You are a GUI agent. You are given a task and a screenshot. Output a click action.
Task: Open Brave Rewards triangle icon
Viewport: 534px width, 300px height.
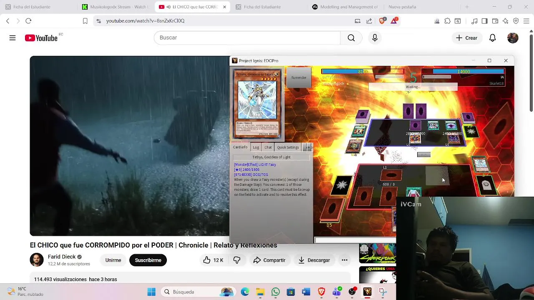point(394,21)
